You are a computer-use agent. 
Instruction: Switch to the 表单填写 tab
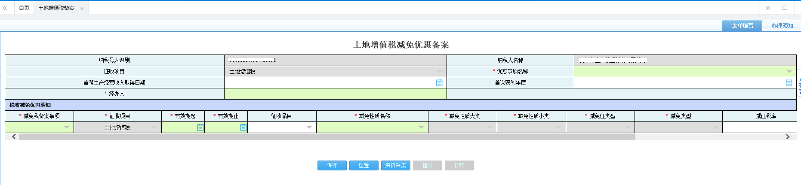[742, 26]
